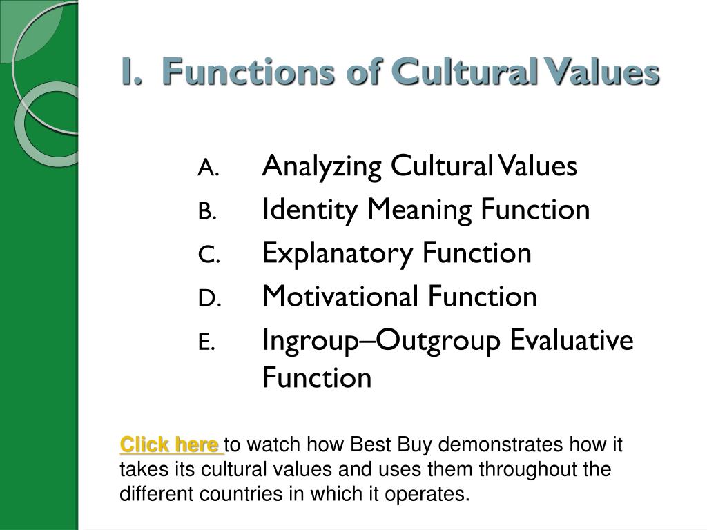707x530 pixels.
Task: Click list marker letter B.
Action: (x=207, y=211)
